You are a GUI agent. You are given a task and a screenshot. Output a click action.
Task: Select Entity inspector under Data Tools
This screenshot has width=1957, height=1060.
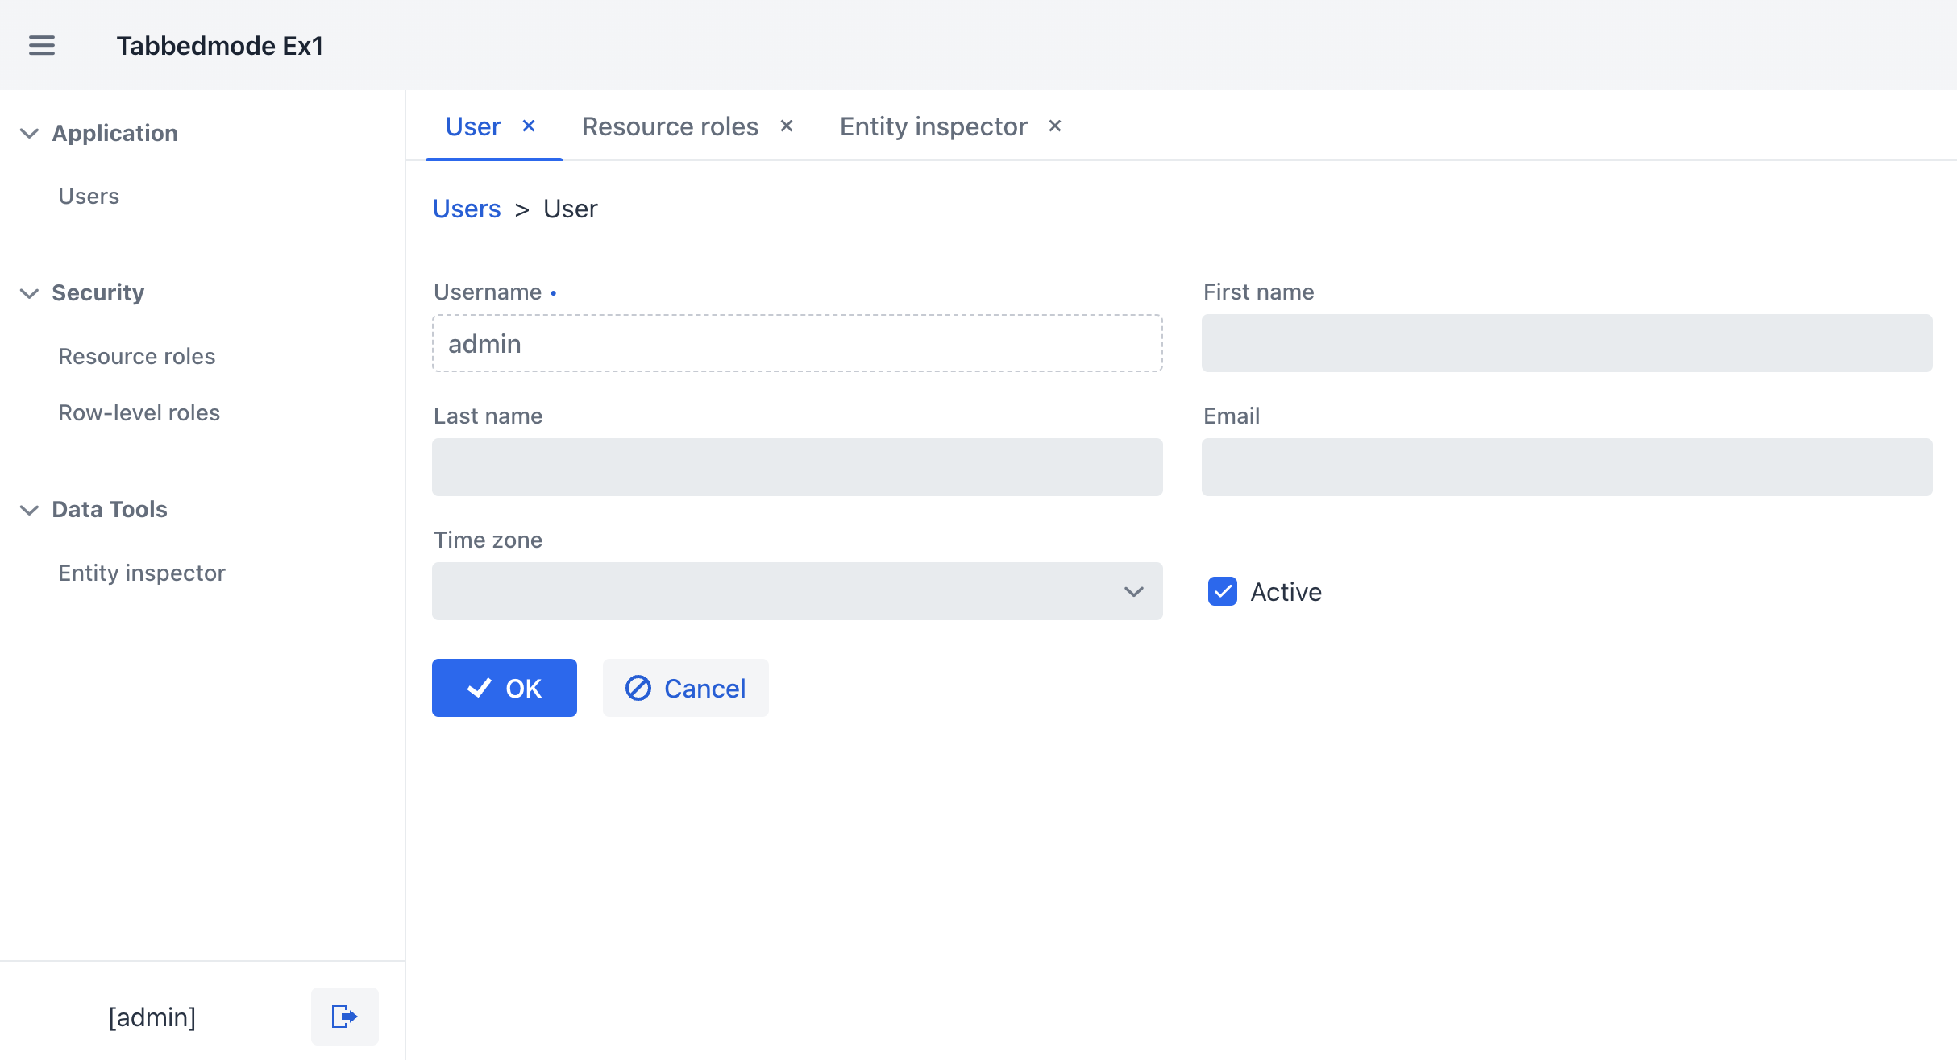point(141,573)
